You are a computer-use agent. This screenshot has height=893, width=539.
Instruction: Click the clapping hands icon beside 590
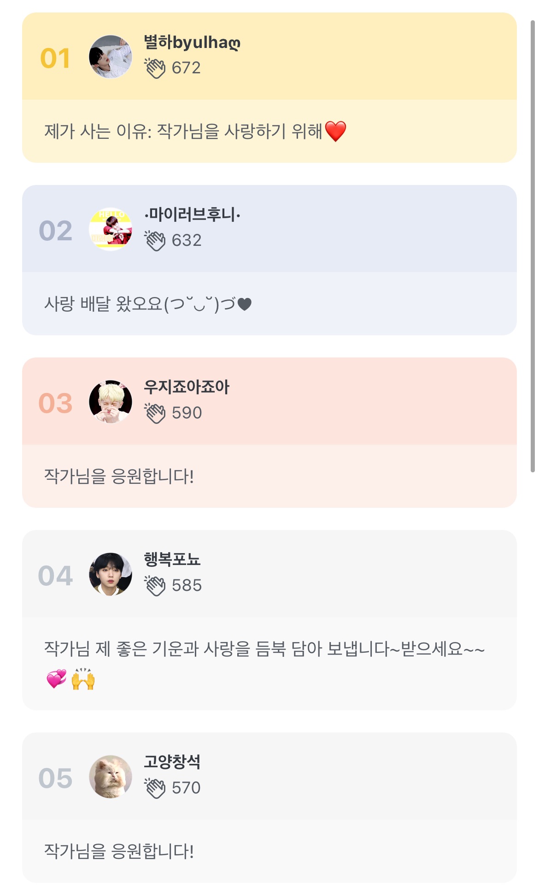click(x=155, y=413)
